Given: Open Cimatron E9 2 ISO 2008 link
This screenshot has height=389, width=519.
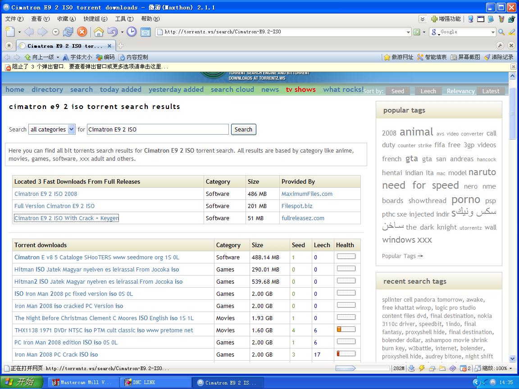Looking at the screenshot, I should [x=46, y=194].
